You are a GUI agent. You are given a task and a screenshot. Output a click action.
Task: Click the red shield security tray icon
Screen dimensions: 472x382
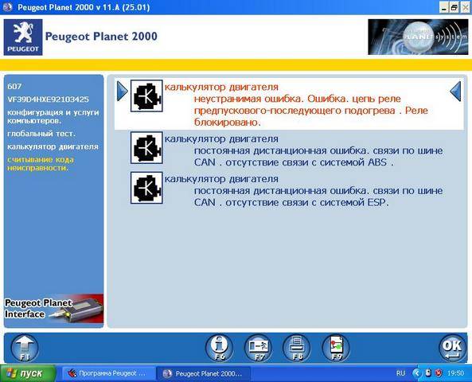coord(439,373)
